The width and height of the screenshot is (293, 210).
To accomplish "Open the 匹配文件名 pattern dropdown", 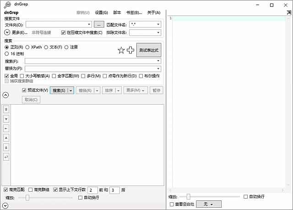I will click(x=158, y=24).
